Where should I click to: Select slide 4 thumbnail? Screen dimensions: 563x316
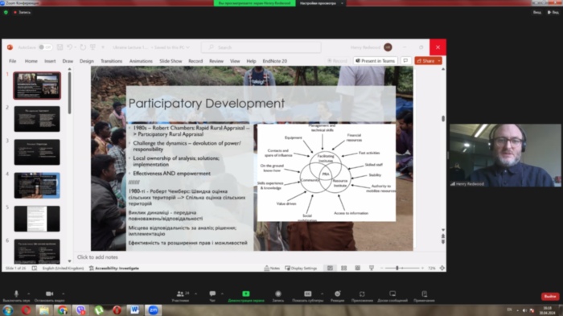[37, 185]
